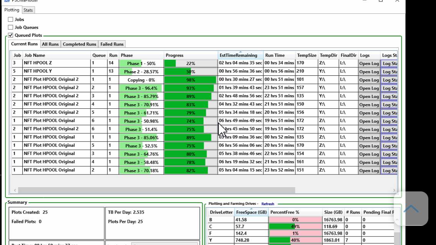Click Log Stats button for Phase 3 - 58.48% row

point(389,162)
